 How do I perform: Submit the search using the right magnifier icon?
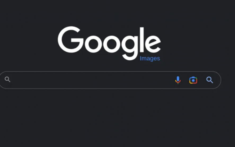coord(210,80)
